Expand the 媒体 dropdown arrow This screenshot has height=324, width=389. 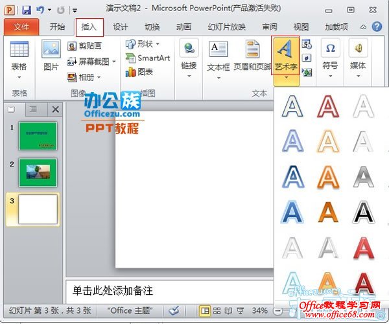pyautogui.click(x=358, y=76)
